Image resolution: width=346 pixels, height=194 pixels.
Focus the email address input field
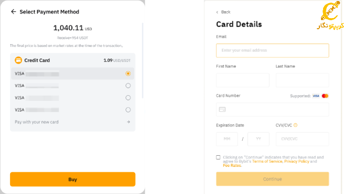click(x=273, y=50)
